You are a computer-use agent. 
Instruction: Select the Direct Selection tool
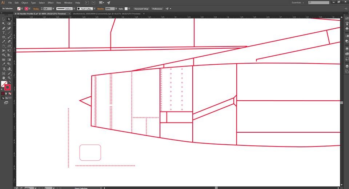coord(9,19)
